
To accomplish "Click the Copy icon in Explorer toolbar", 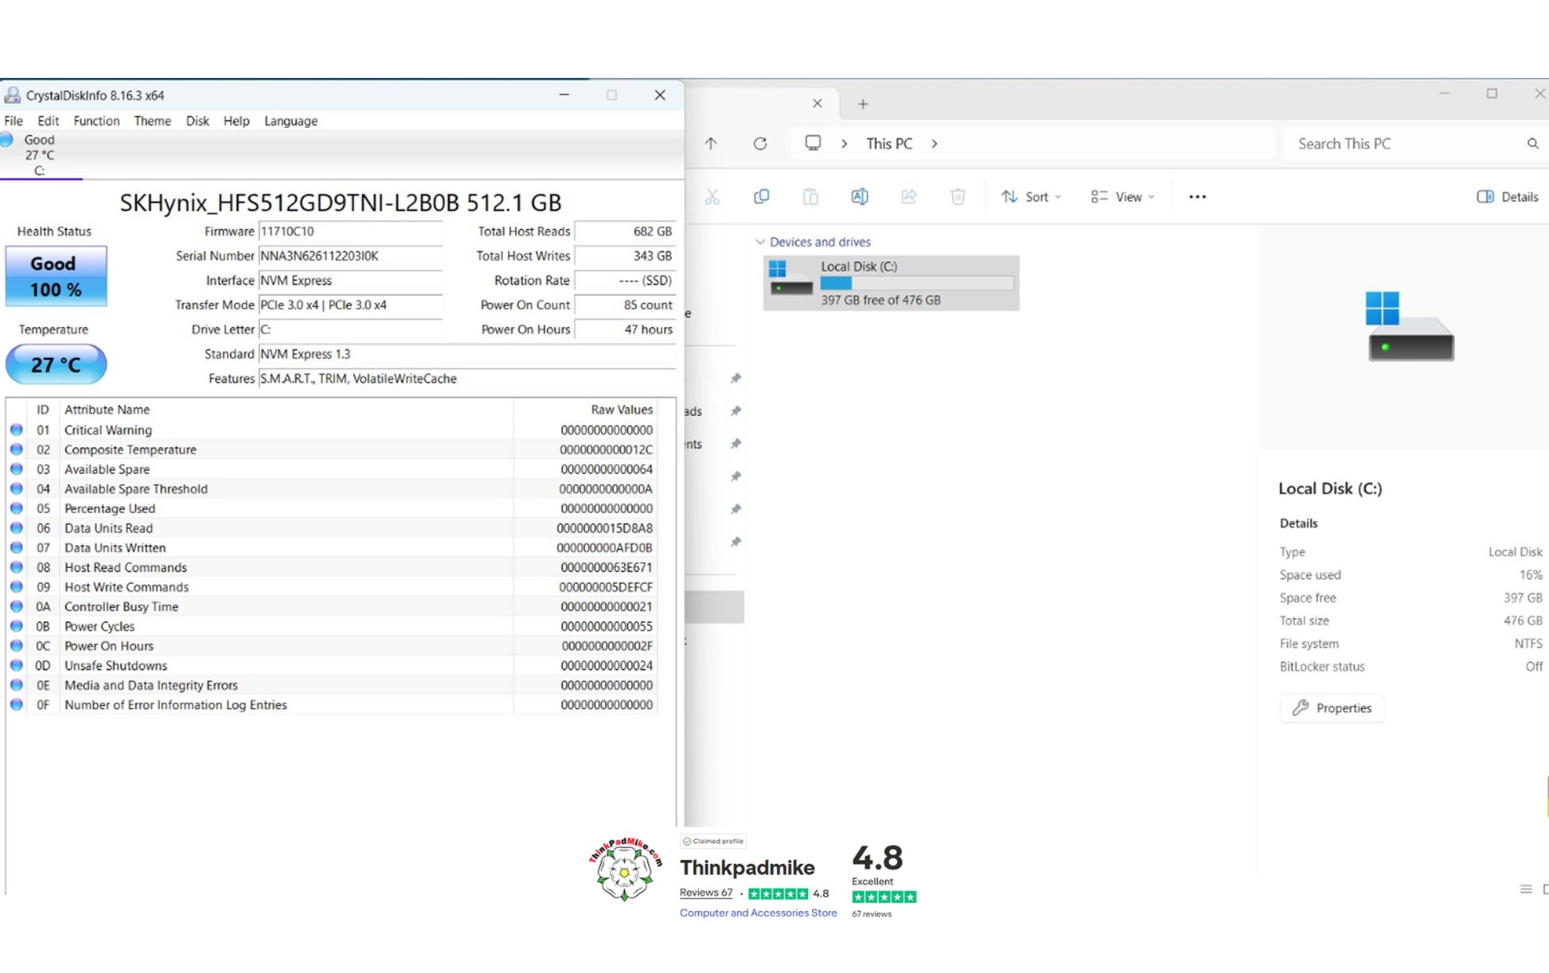I will click(761, 197).
